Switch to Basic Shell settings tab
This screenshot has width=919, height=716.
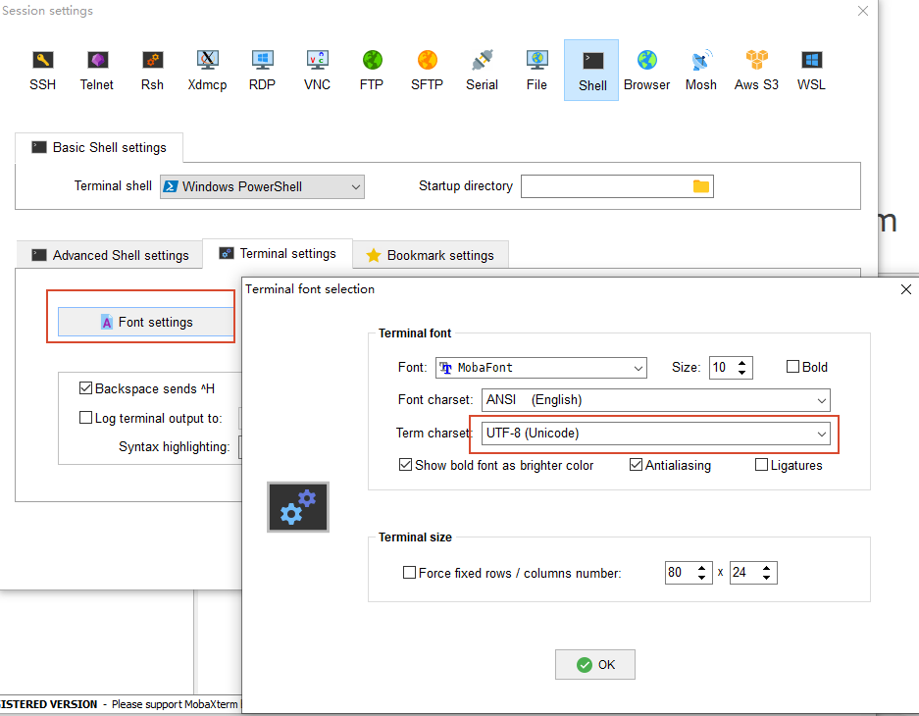[x=99, y=148]
